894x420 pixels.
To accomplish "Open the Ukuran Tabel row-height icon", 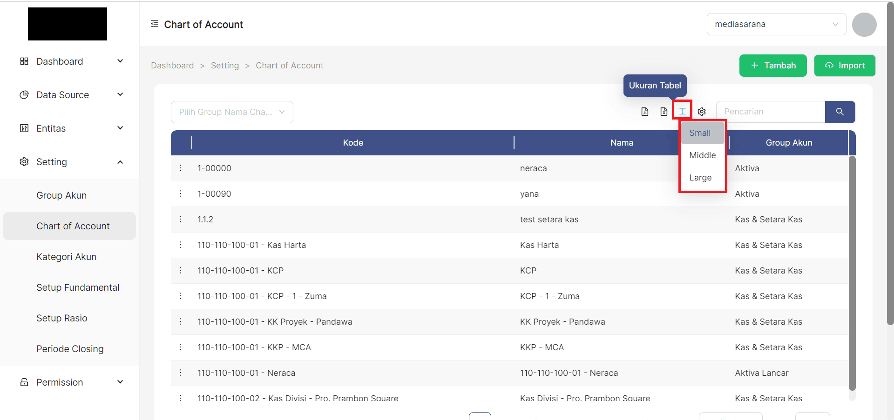I will point(682,112).
